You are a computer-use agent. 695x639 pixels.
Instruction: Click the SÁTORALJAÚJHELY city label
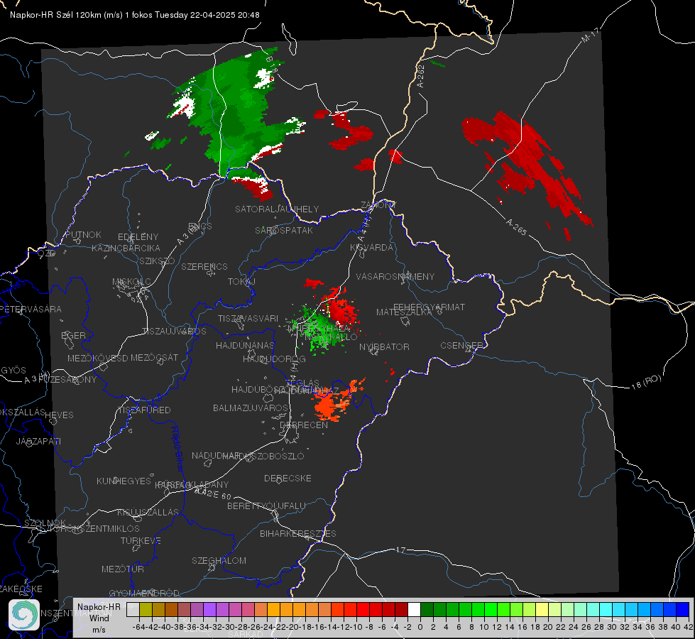click(x=277, y=209)
